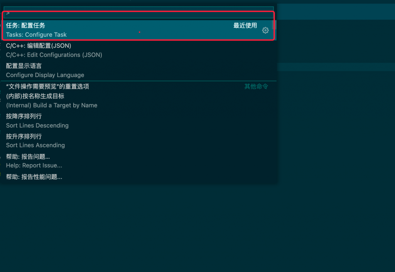Select the 'Tasks: Configure Task' English subtitle
The width and height of the screenshot is (395, 272).
coord(36,35)
